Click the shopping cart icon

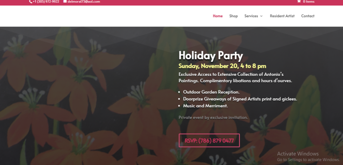[299, 2]
